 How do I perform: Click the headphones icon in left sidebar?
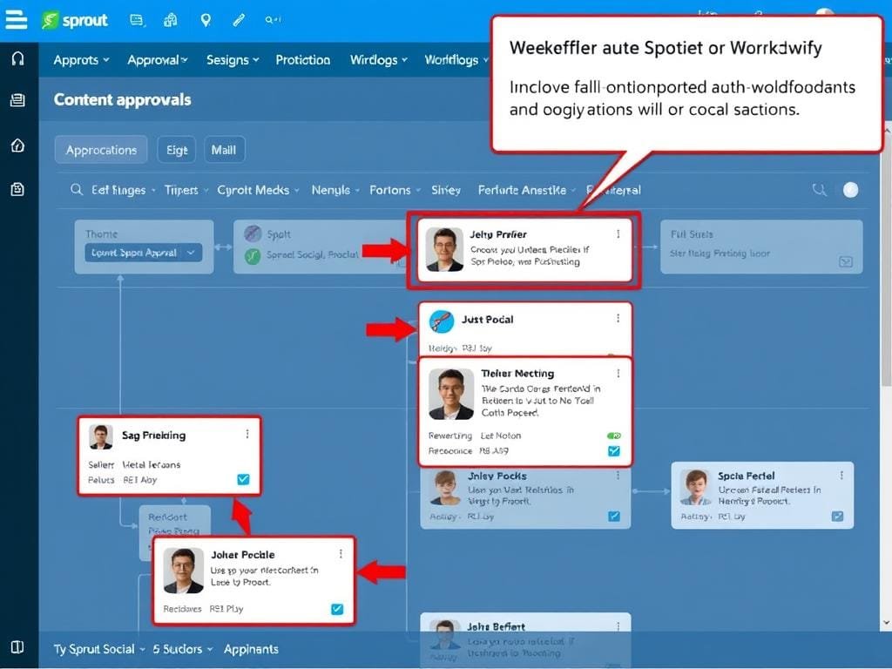point(17,59)
